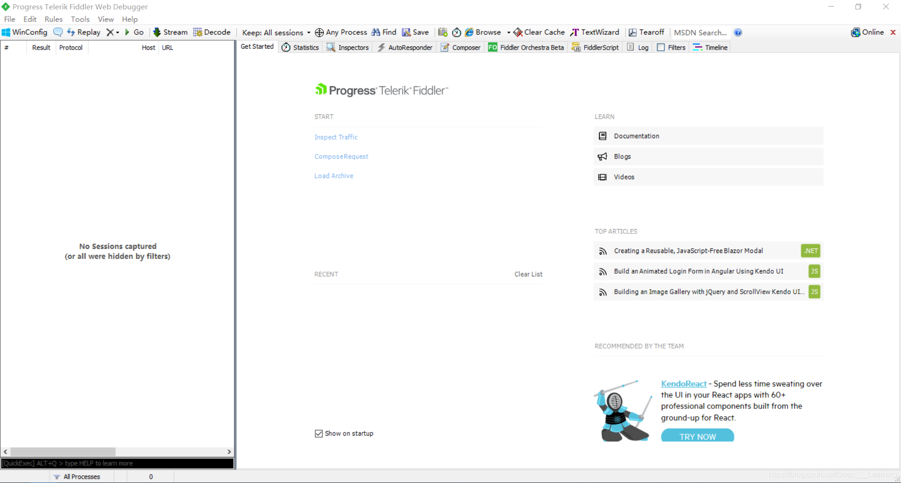
Task: Open the View menu
Action: click(106, 19)
